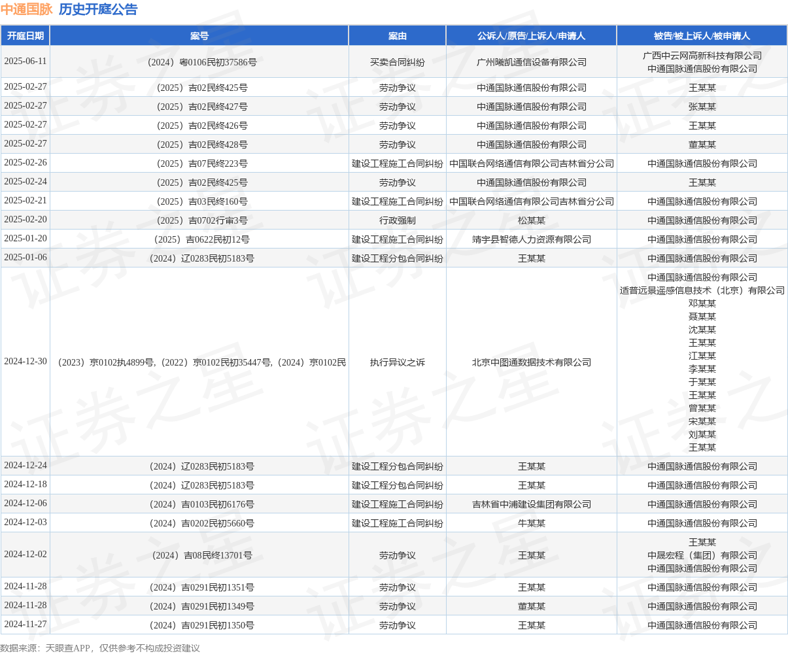Image resolution: width=788 pixels, height=654 pixels.
Task: Click the 开庭日期 column header
Action: [x=26, y=36]
